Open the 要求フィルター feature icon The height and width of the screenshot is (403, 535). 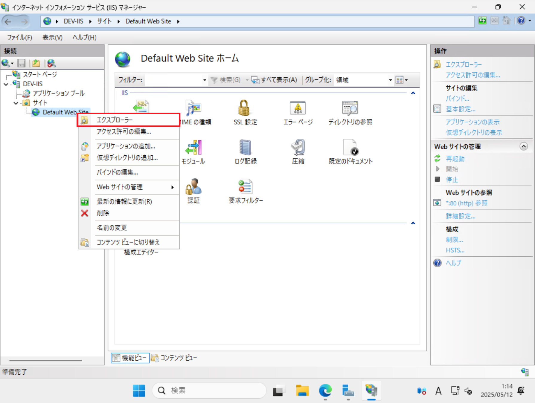pyautogui.click(x=246, y=191)
